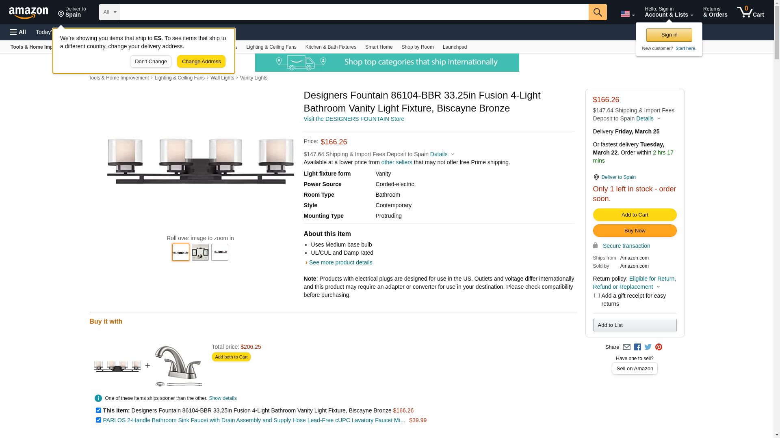Click the magnifying glass search button

pyautogui.click(x=597, y=12)
